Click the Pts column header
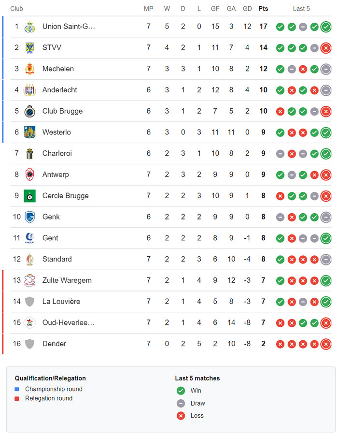 [x=263, y=9]
